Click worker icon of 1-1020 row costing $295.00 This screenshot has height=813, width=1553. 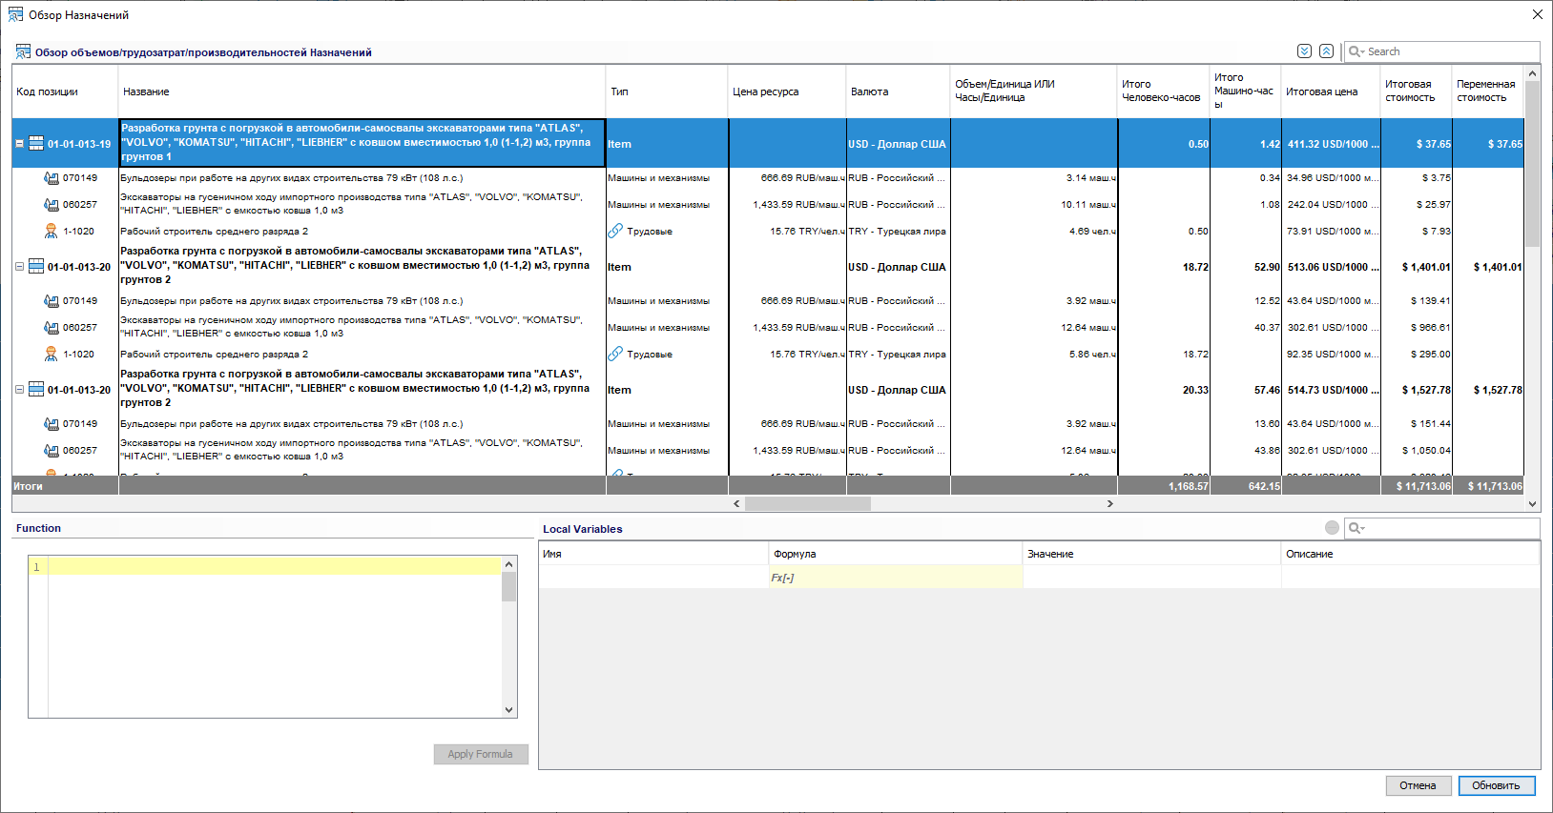[52, 355]
